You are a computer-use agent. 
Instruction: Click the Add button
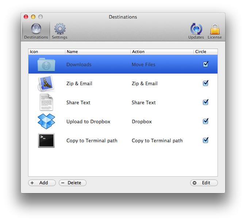click(42, 183)
